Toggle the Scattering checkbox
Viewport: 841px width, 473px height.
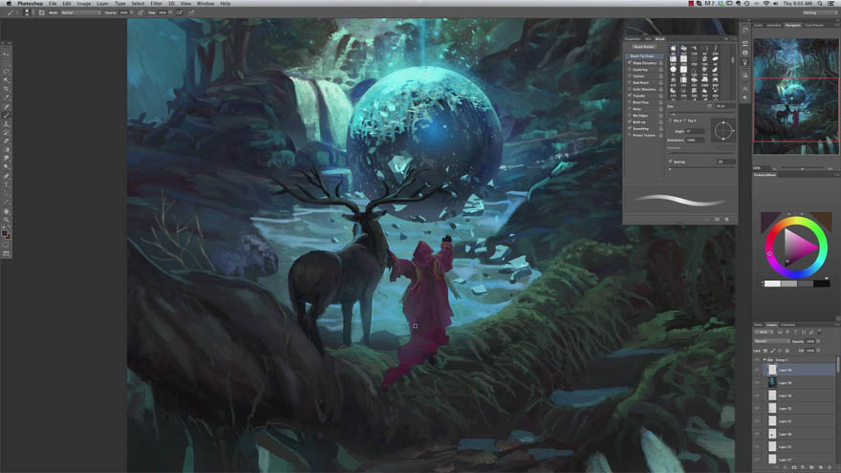630,70
